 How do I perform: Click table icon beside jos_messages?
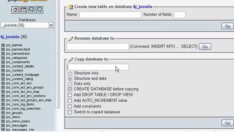[x=3, y=125]
